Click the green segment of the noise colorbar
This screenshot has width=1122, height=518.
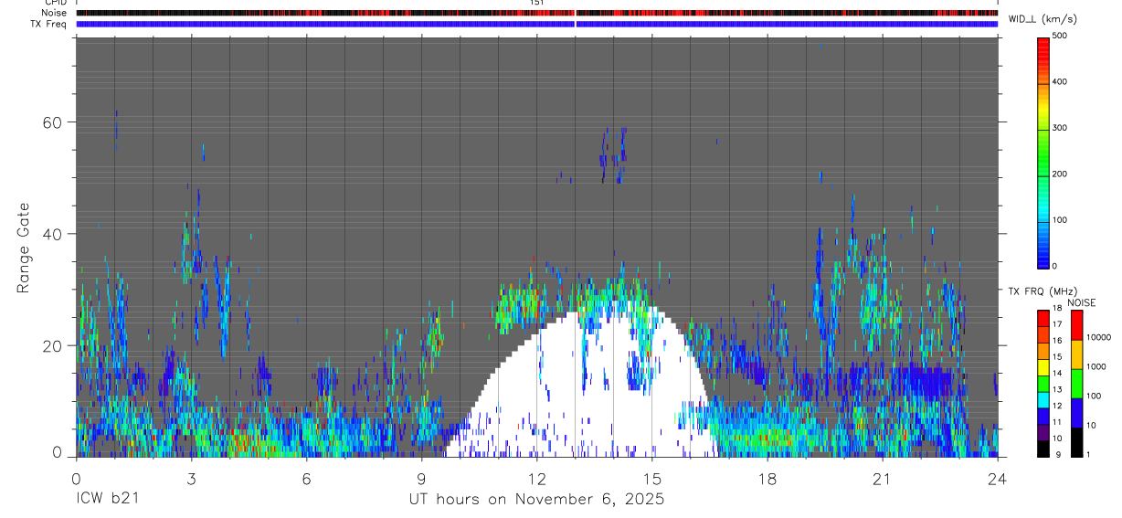coord(1076,384)
